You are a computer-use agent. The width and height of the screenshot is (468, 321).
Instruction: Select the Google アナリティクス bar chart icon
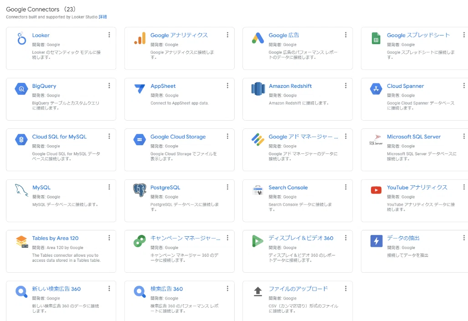tap(140, 38)
